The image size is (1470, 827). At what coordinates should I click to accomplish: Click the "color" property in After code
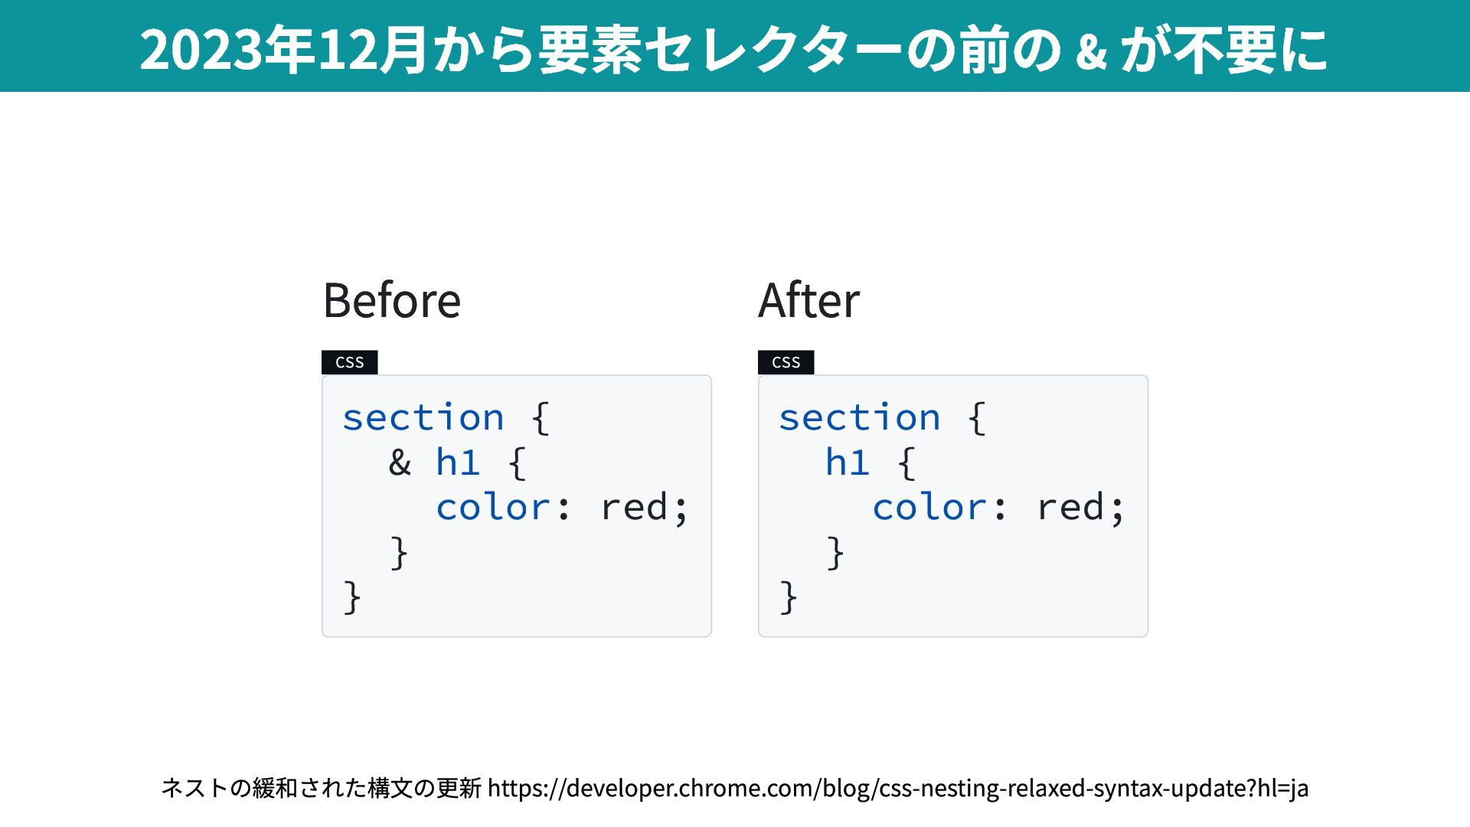point(929,508)
